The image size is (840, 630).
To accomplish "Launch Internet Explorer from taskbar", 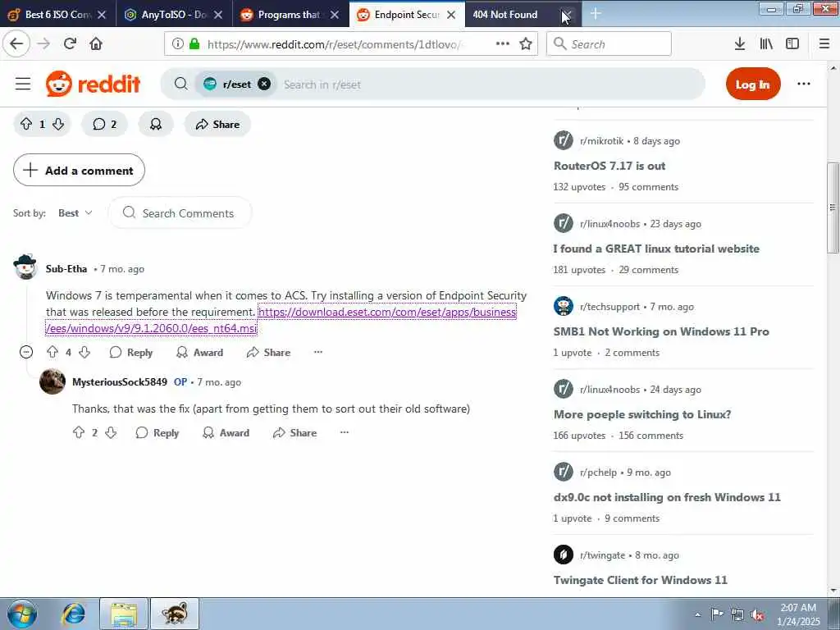I will pyautogui.click(x=74, y=614).
